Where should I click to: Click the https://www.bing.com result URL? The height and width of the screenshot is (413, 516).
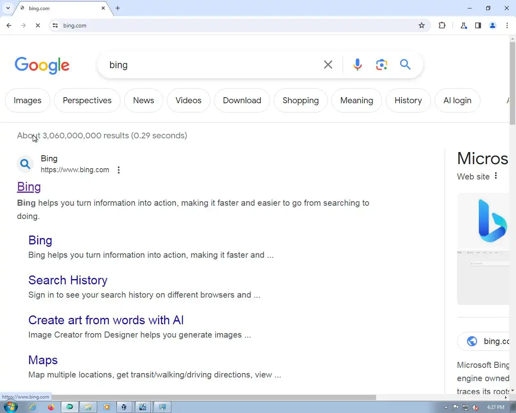[x=75, y=170]
